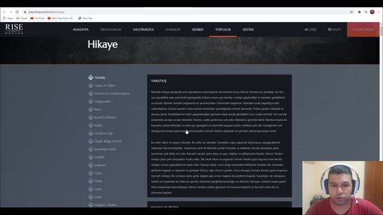The width and height of the screenshot is (383, 215).
Task: Open the REHBER menu
Action: (x=197, y=29)
